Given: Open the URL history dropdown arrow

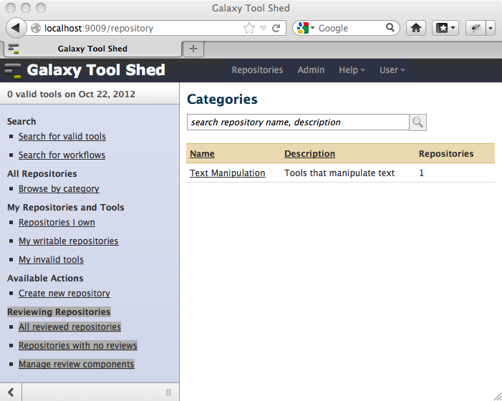Looking at the screenshot, I should tap(263, 28).
